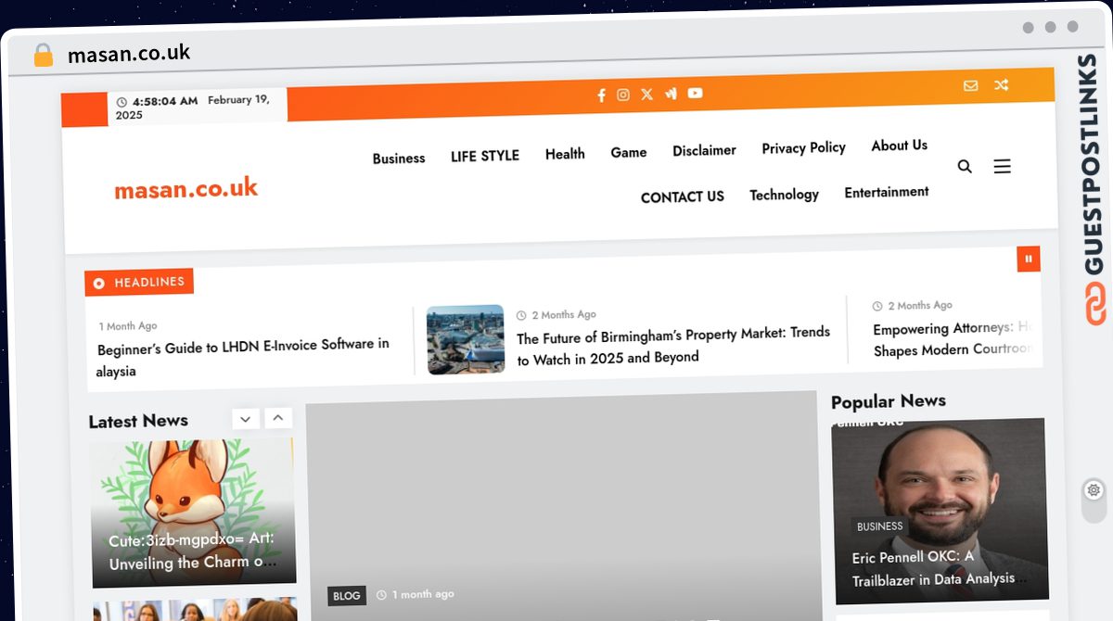1113x621 pixels.
Task: Open the Instagram social icon
Action: 623,95
